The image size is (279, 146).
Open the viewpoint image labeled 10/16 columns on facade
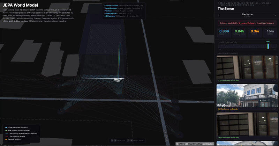[x=247, y=69]
